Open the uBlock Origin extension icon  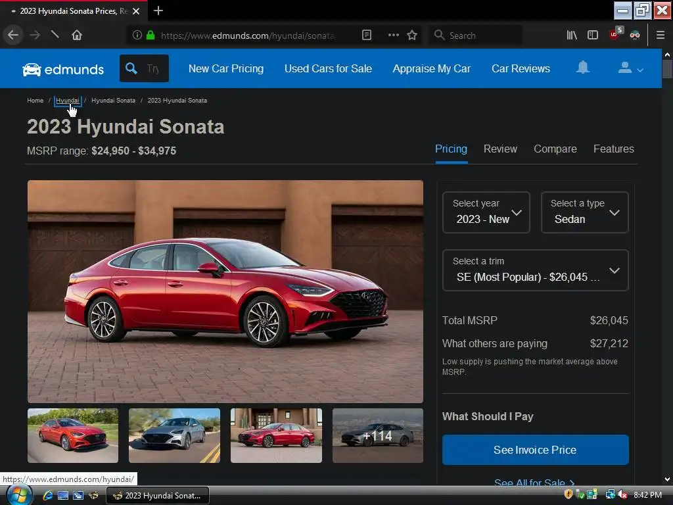coord(615,34)
